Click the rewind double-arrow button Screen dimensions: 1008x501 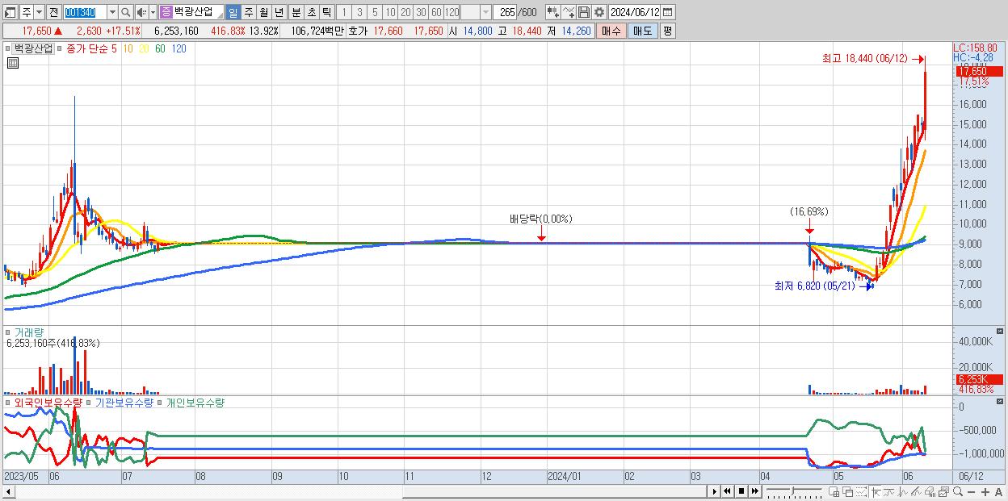727,491
